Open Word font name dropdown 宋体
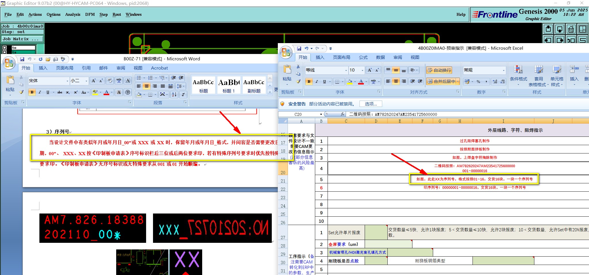589x275 pixels. [68, 81]
